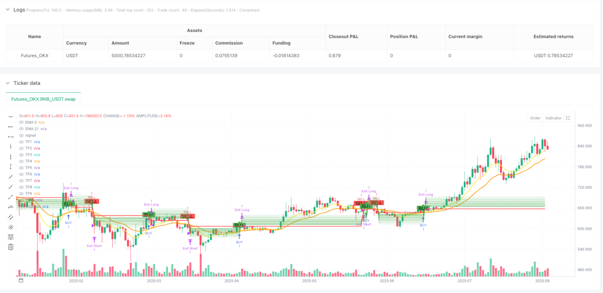The height and width of the screenshot is (293, 603).
Task: Switch to Futures_OKX.BNB_USDT.swap tab
Action: coord(44,99)
